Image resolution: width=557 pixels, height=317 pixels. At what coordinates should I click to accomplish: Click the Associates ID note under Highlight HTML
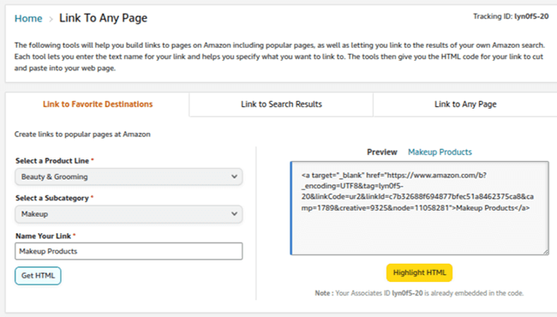point(419,293)
